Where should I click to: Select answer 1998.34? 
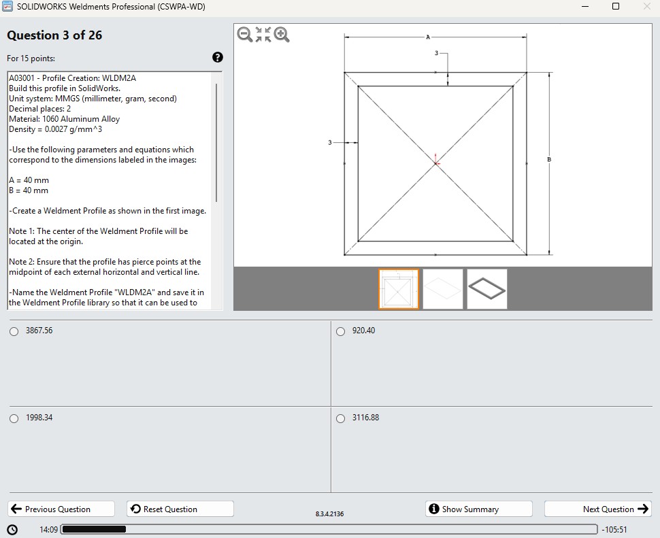[14, 418]
